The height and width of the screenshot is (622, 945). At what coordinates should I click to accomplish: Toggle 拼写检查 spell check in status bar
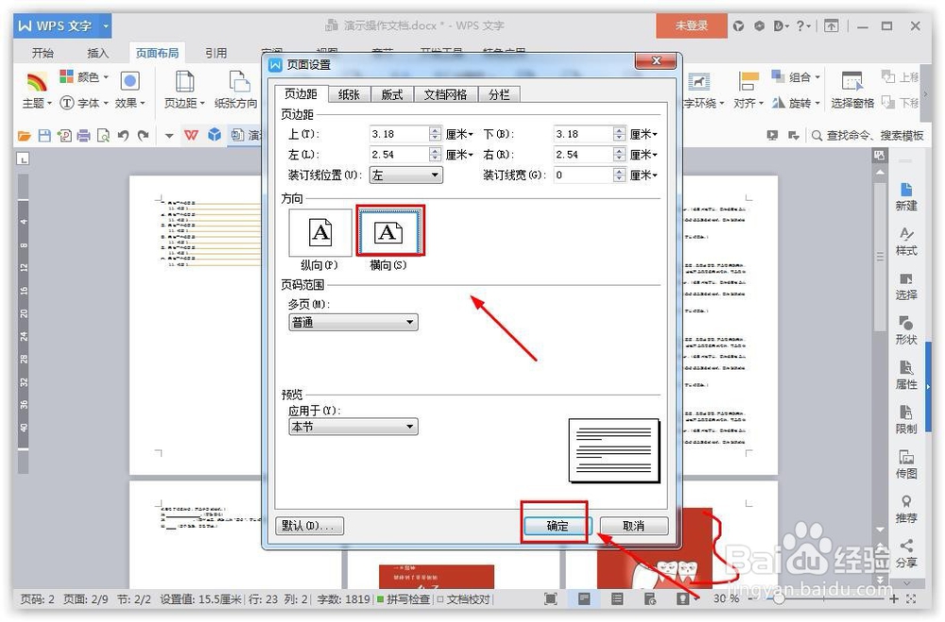pos(404,598)
